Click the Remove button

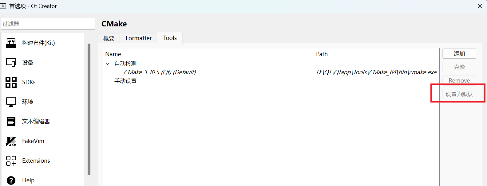[459, 80]
